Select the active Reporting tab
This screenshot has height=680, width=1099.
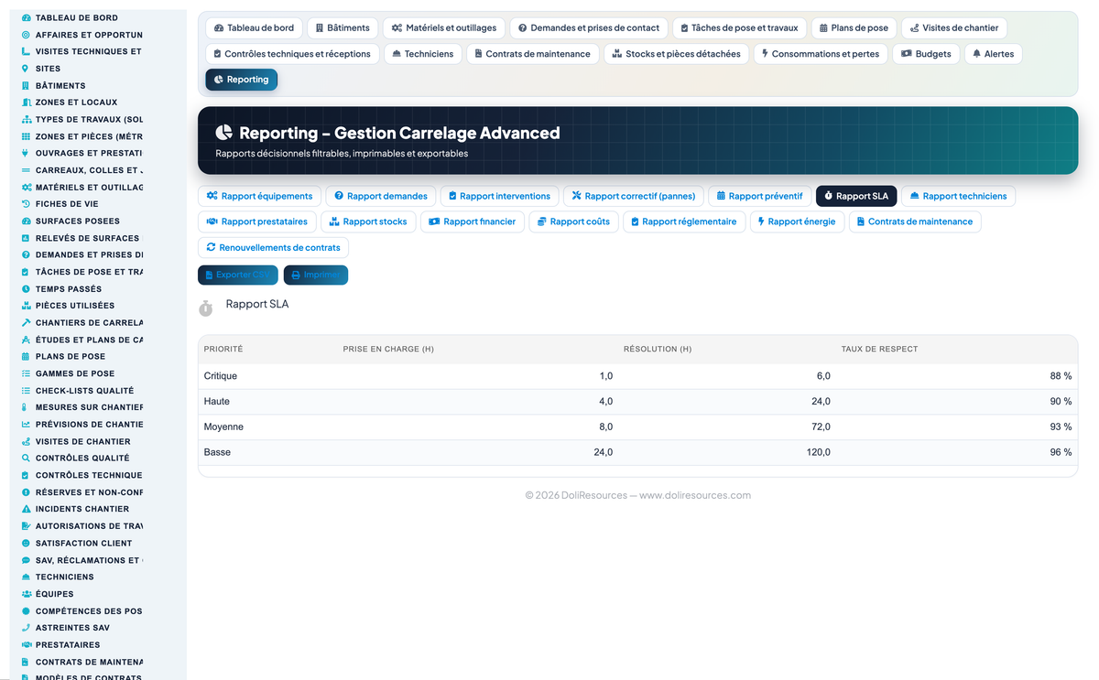(241, 80)
